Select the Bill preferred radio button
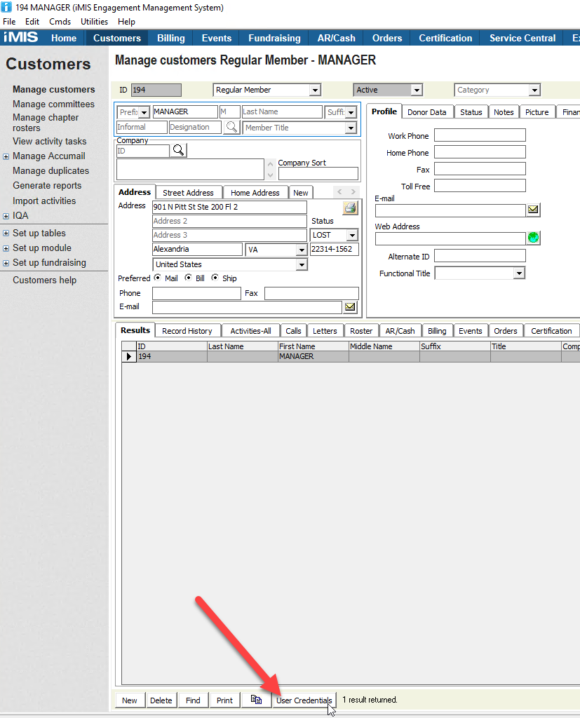Viewport: 580px width, 718px height. (188, 278)
